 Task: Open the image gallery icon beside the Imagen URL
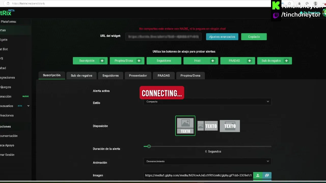[x=267, y=175]
